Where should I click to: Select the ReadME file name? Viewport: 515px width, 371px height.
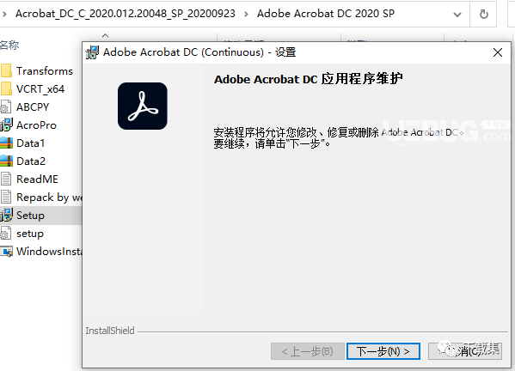coord(37,179)
